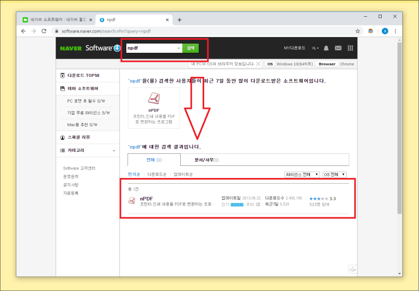Click the 523명 참여 text
Screen dimensions: 419x291
(x=319, y=205)
